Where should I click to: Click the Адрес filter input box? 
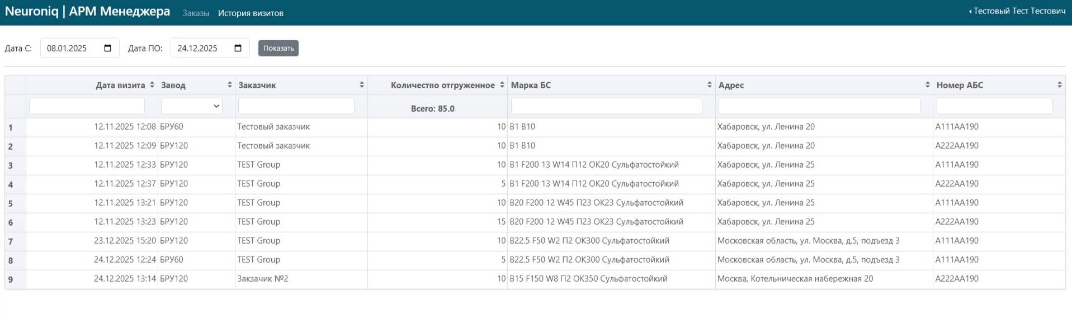[x=819, y=106]
